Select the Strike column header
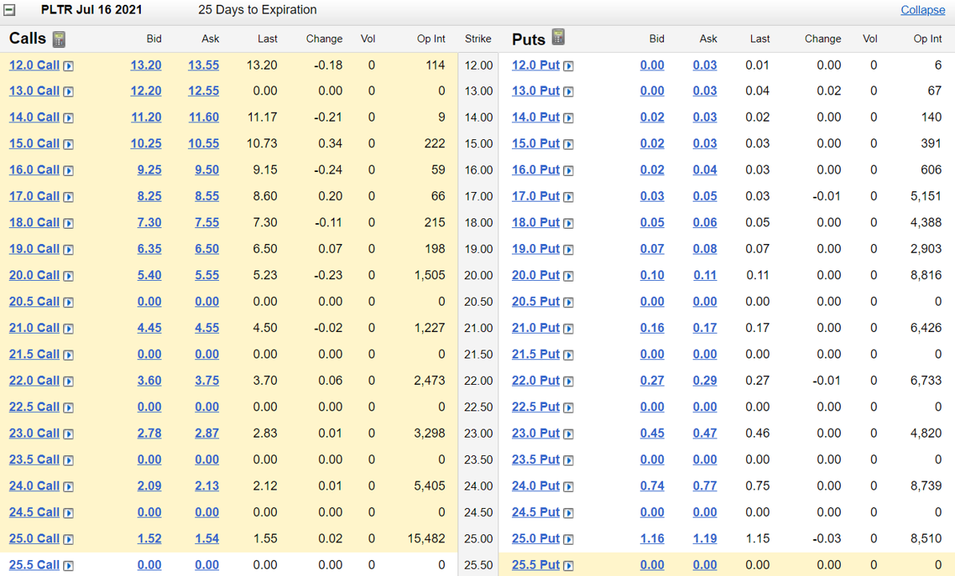Image resolution: width=955 pixels, height=576 pixels. tap(478, 39)
